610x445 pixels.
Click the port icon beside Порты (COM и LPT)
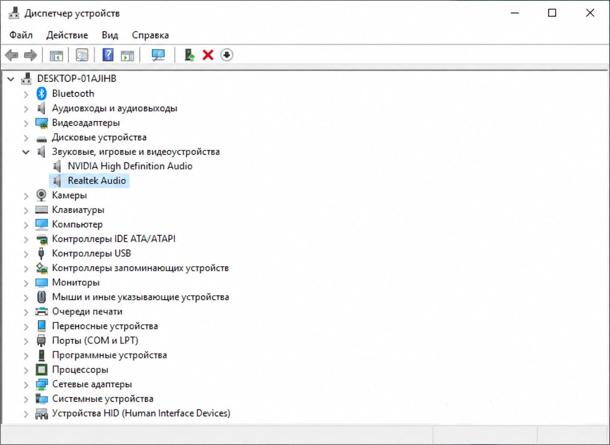pos(41,340)
